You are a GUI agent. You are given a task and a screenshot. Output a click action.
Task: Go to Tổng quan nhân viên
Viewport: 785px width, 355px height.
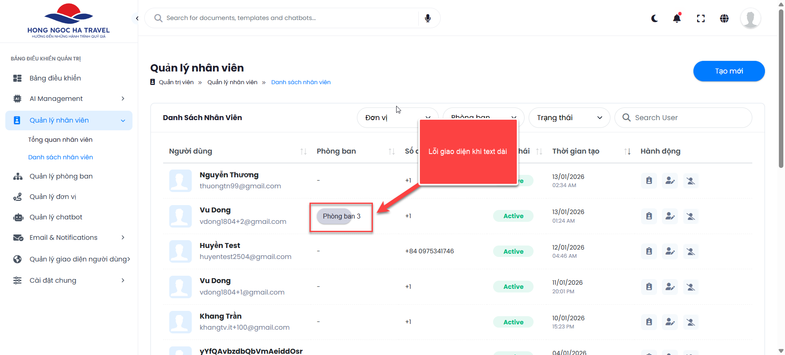tap(60, 140)
